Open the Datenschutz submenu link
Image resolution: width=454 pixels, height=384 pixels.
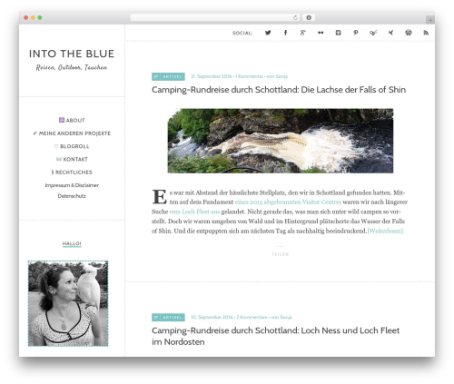tap(72, 196)
